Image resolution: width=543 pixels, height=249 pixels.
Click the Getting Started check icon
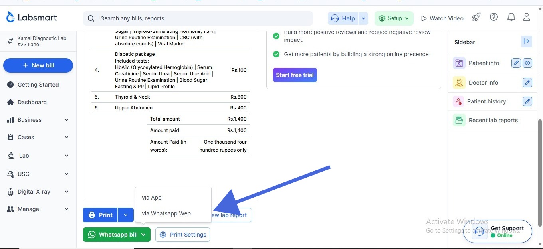coord(11,85)
